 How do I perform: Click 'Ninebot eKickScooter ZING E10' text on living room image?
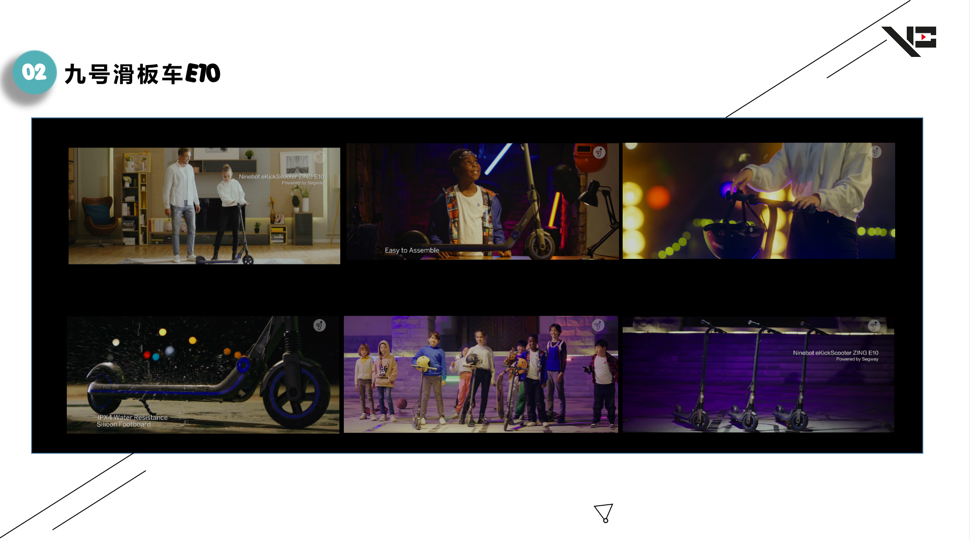281,177
